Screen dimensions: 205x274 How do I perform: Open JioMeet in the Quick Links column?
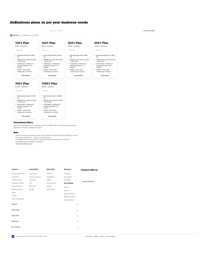tap(49, 180)
